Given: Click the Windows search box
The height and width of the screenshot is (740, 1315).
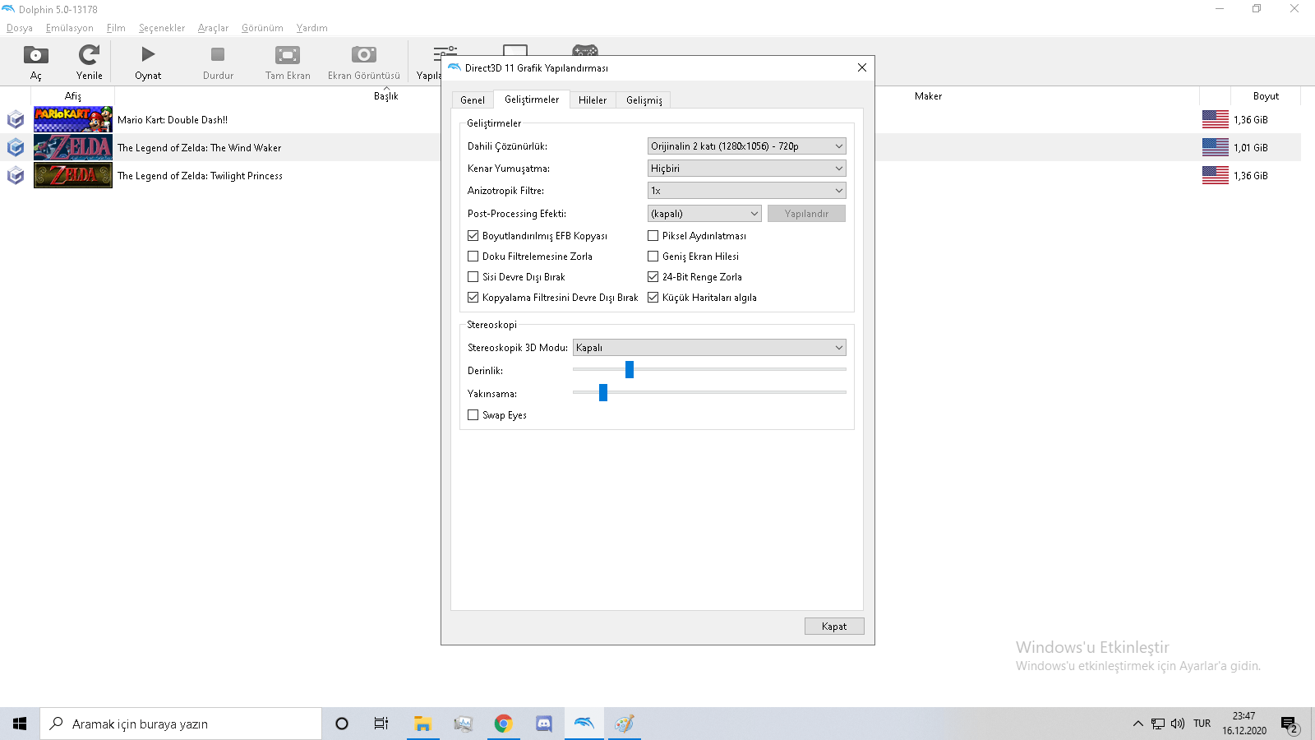Looking at the screenshot, I should point(181,724).
